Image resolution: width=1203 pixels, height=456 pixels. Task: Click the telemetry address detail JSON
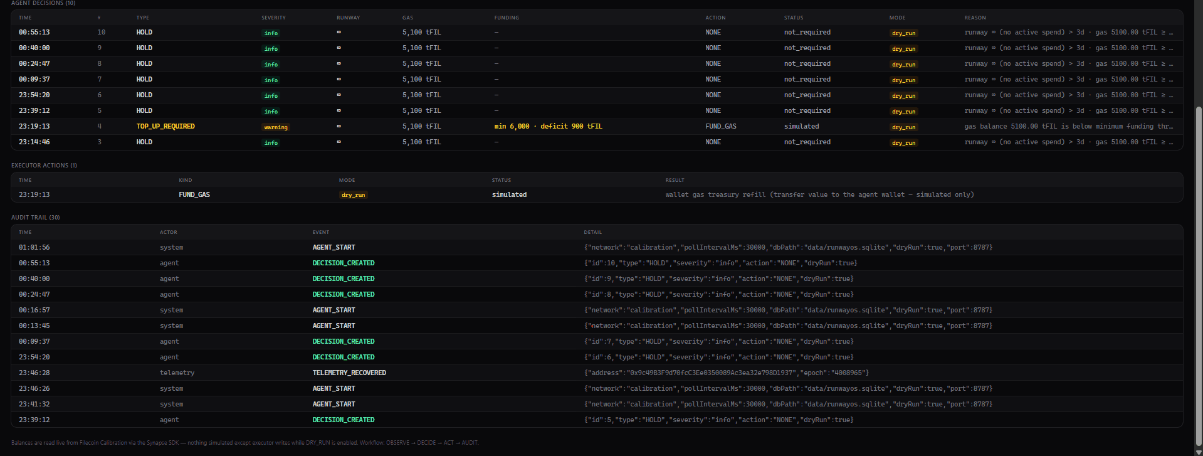pyautogui.click(x=726, y=373)
